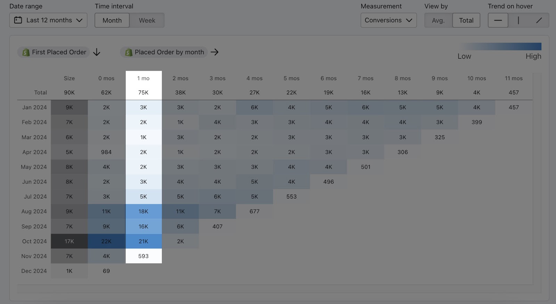This screenshot has width=556, height=304.
Task: Open the Last 12 months date range dropdown
Action: (x=48, y=20)
